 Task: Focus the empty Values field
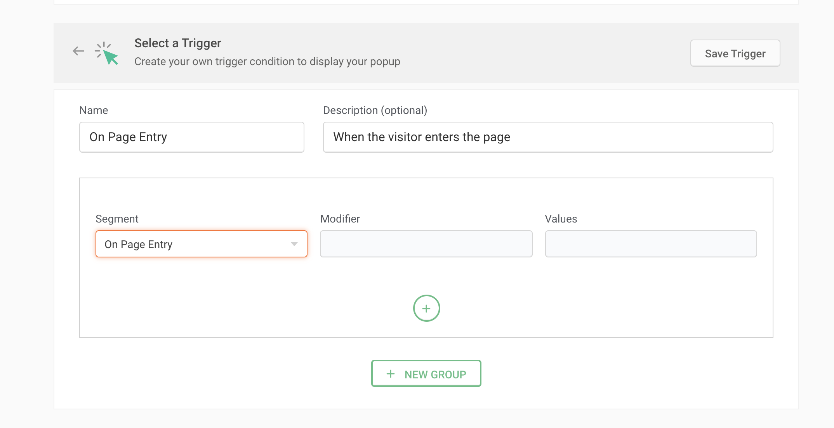[651, 244]
